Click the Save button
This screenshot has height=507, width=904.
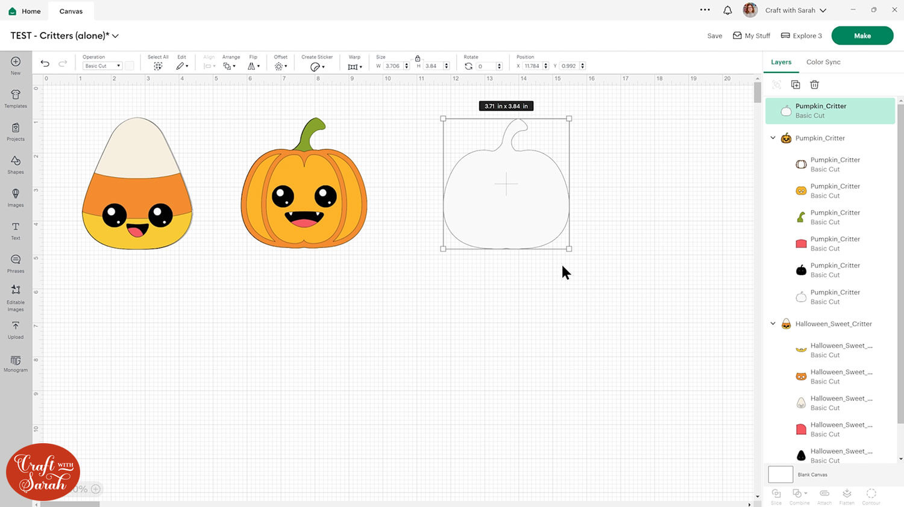pos(714,36)
